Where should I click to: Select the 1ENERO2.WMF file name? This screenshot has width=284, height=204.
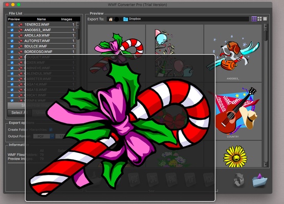point(37,24)
